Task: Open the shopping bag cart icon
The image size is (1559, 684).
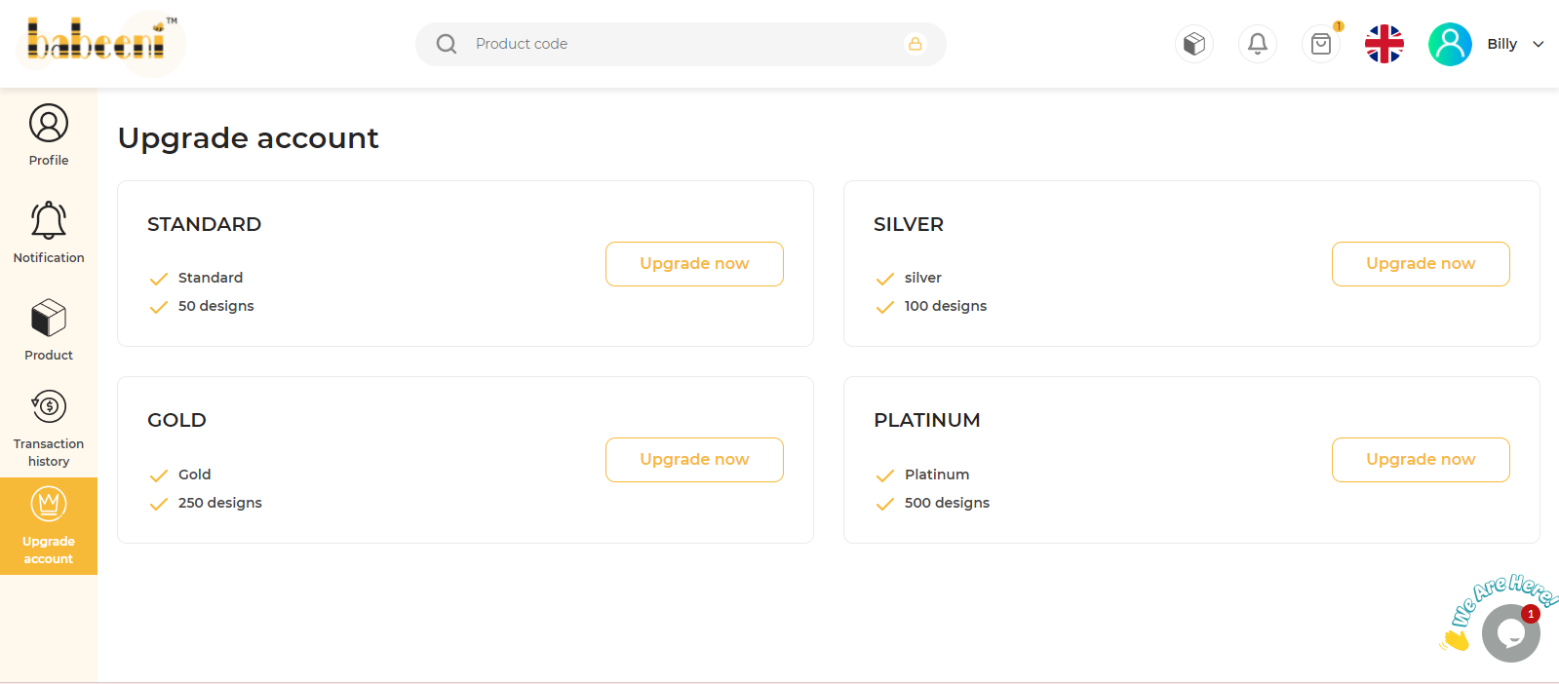Action: 1321,44
